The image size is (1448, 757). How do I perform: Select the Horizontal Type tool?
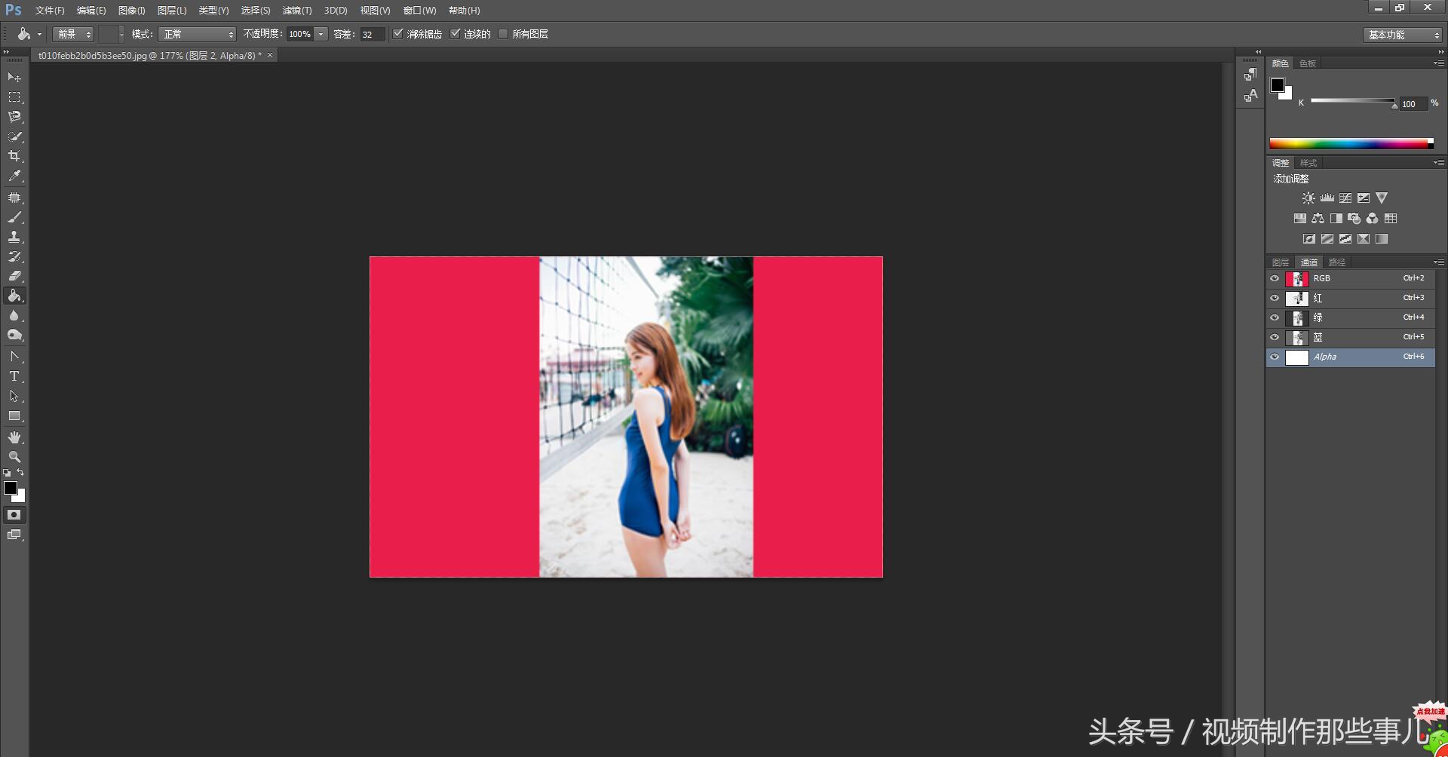click(14, 376)
